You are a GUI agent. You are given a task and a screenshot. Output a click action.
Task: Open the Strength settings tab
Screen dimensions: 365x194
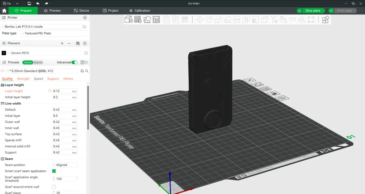tap(23, 79)
